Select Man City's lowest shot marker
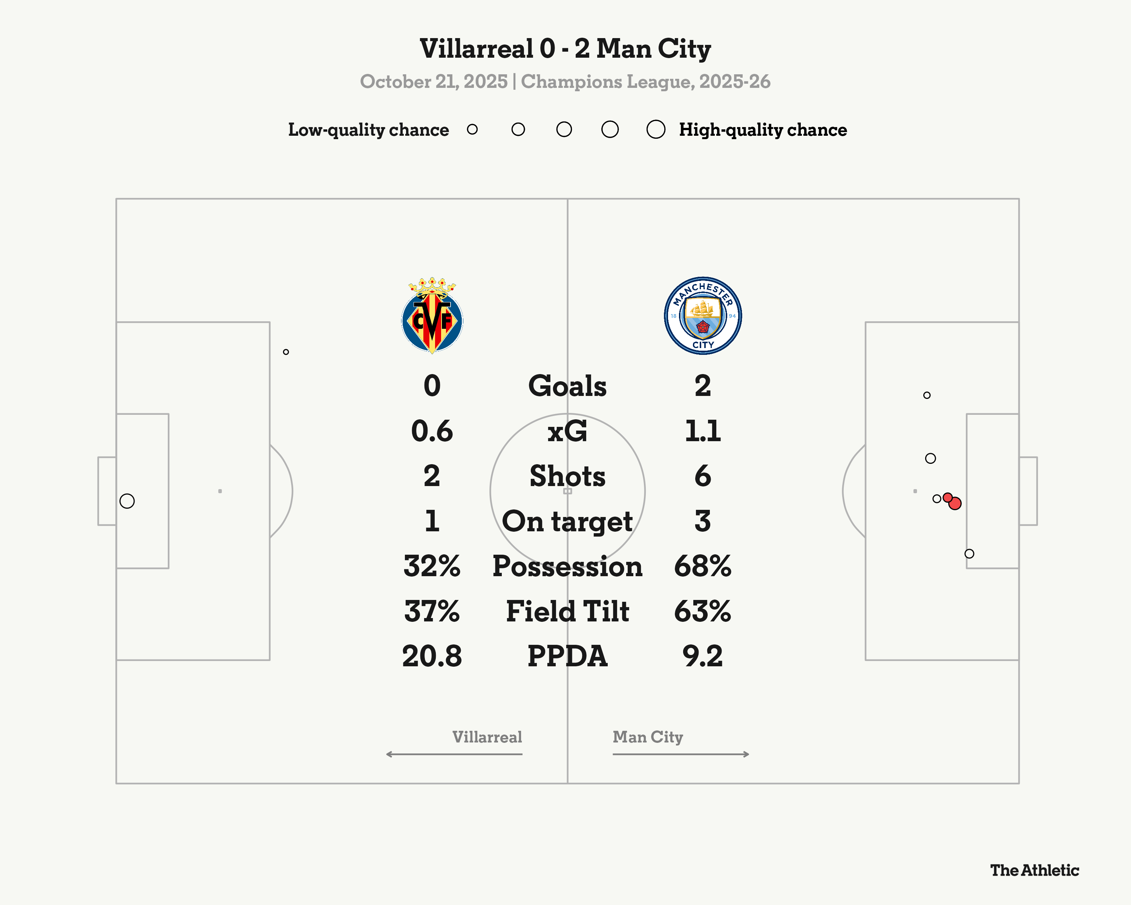 pos(969,554)
